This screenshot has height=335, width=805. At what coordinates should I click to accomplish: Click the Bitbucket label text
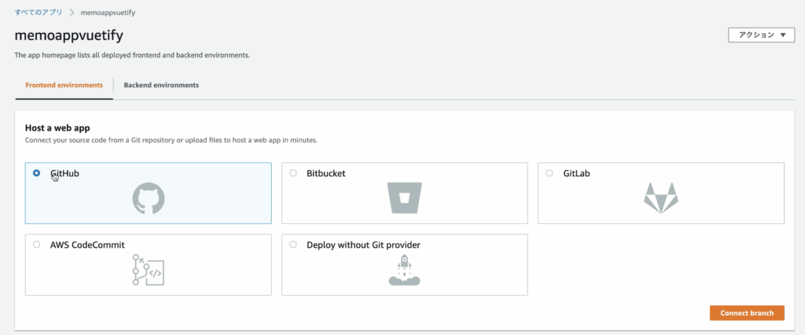(326, 173)
